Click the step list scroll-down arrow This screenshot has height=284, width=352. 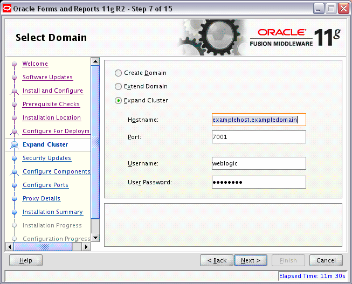click(95, 237)
